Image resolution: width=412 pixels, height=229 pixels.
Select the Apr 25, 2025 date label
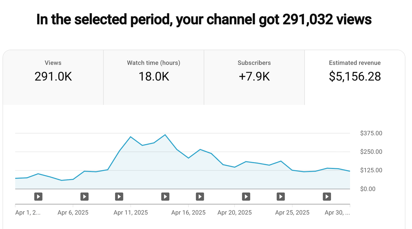[x=292, y=213]
